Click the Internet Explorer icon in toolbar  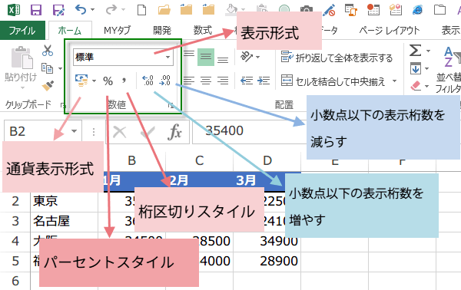tap(417, 10)
